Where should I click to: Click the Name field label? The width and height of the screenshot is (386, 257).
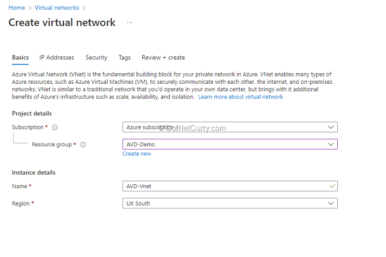20,186
